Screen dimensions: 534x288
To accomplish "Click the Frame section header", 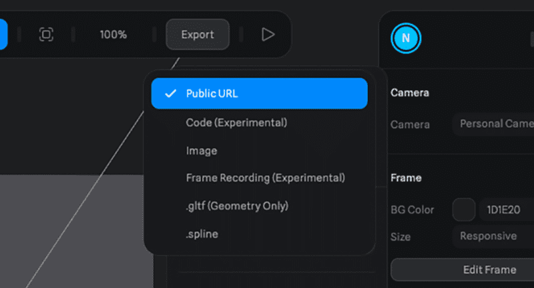I will point(406,178).
